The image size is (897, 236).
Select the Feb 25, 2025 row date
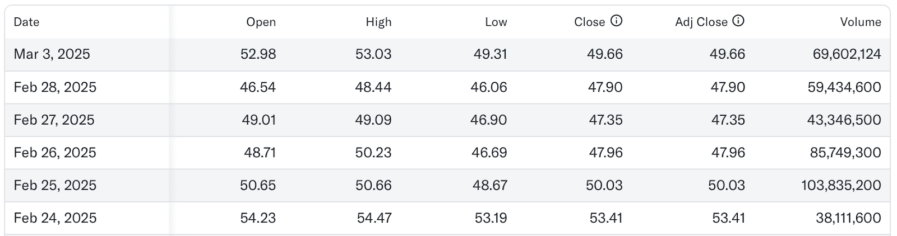point(55,185)
